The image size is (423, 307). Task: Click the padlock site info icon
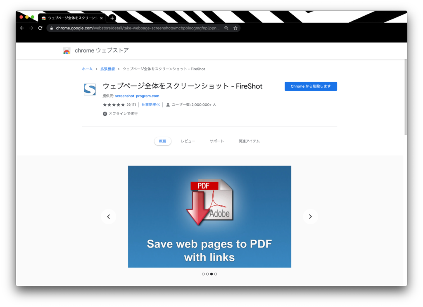(x=52, y=28)
